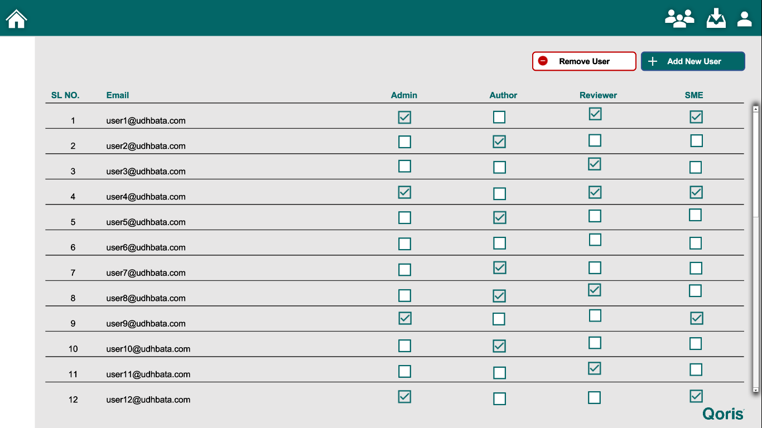Image resolution: width=762 pixels, height=428 pixels.
Task: Check Reviewer for user5@udhbata.com
Action: point(595,216)
